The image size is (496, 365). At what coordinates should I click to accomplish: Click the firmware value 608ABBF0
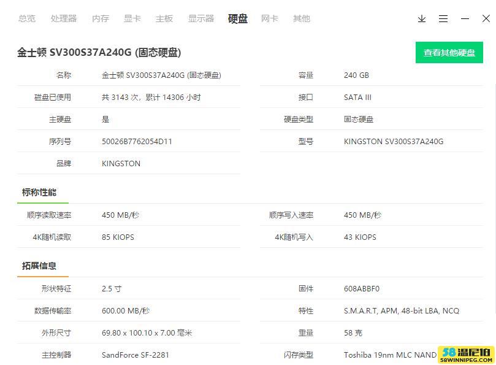point(362,289)
